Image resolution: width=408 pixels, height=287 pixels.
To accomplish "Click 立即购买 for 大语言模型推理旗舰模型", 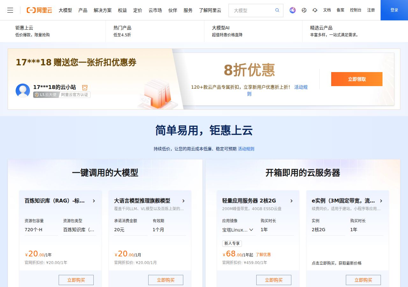I will 166,280.
